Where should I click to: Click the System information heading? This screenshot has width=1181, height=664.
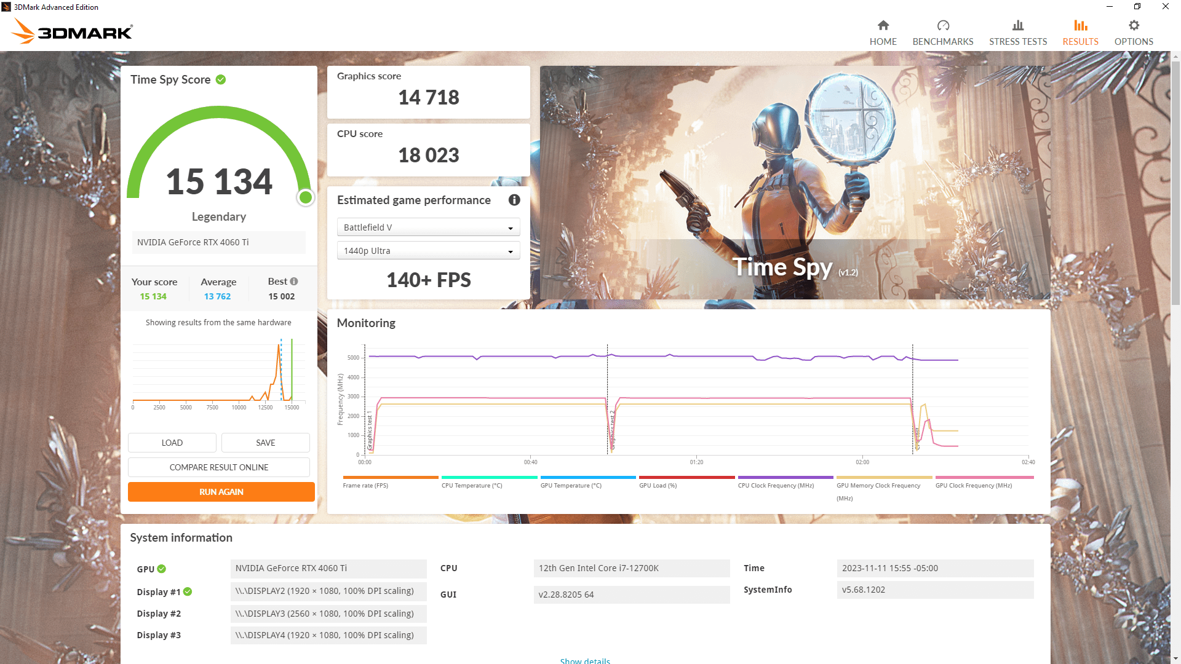(181, 538)
